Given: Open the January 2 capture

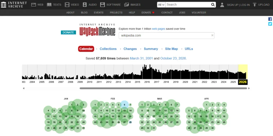Looking at the screenshot, I should click(78, 105).
